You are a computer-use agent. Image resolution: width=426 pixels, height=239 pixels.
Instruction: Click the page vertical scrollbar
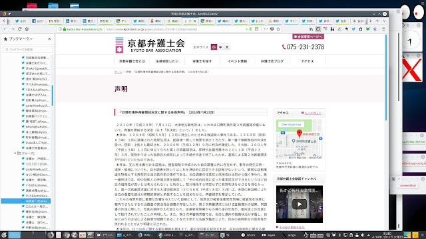[386, 77]
